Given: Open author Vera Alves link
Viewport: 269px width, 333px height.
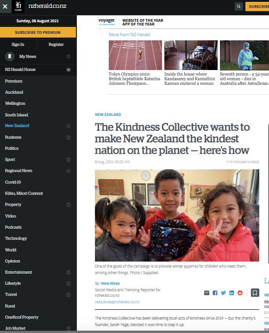Looking at the screenshot, I should click(110, 283).
